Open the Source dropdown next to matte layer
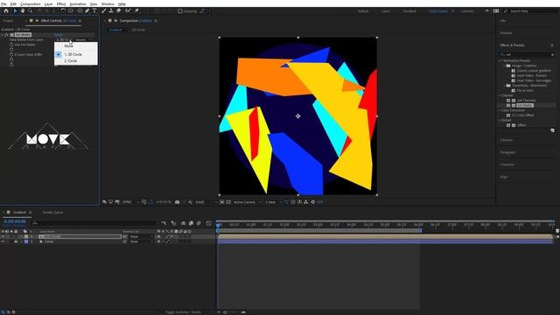 pyautogui.click(x=84, y=39)
